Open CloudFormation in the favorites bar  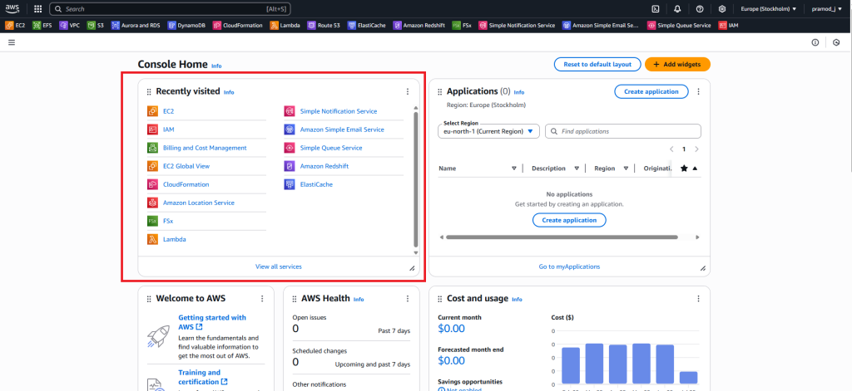coord(238,25)
